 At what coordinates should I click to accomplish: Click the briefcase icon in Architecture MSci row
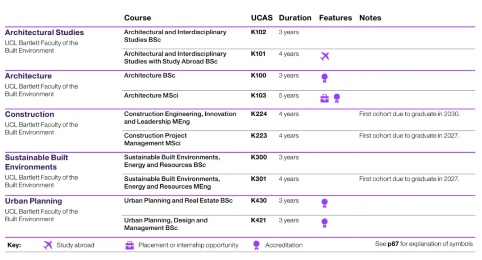click(x=324, y=98)
